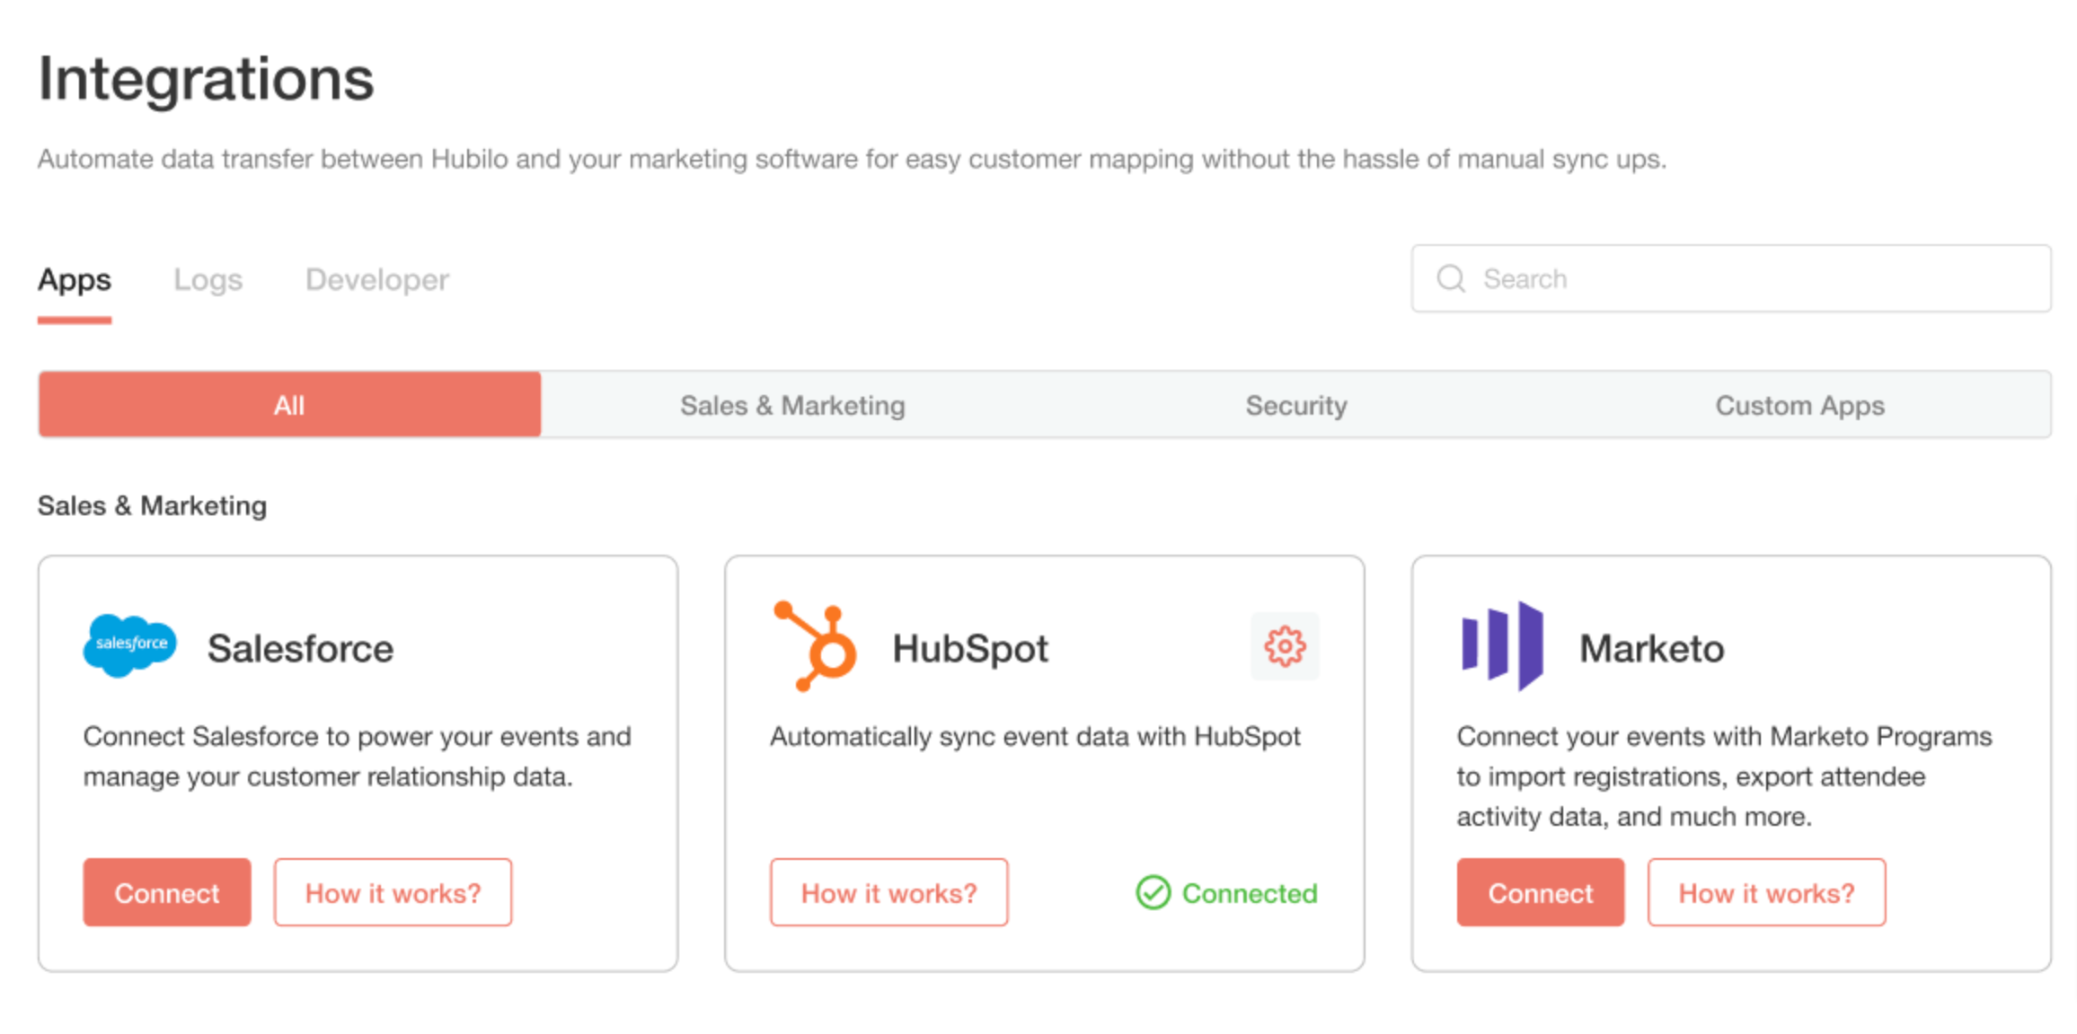Click 'Automatically sync event data with HubSpot'
Image resolution: width=2077 pixels, height=1034 pixels.
[x=1035, y=736]
